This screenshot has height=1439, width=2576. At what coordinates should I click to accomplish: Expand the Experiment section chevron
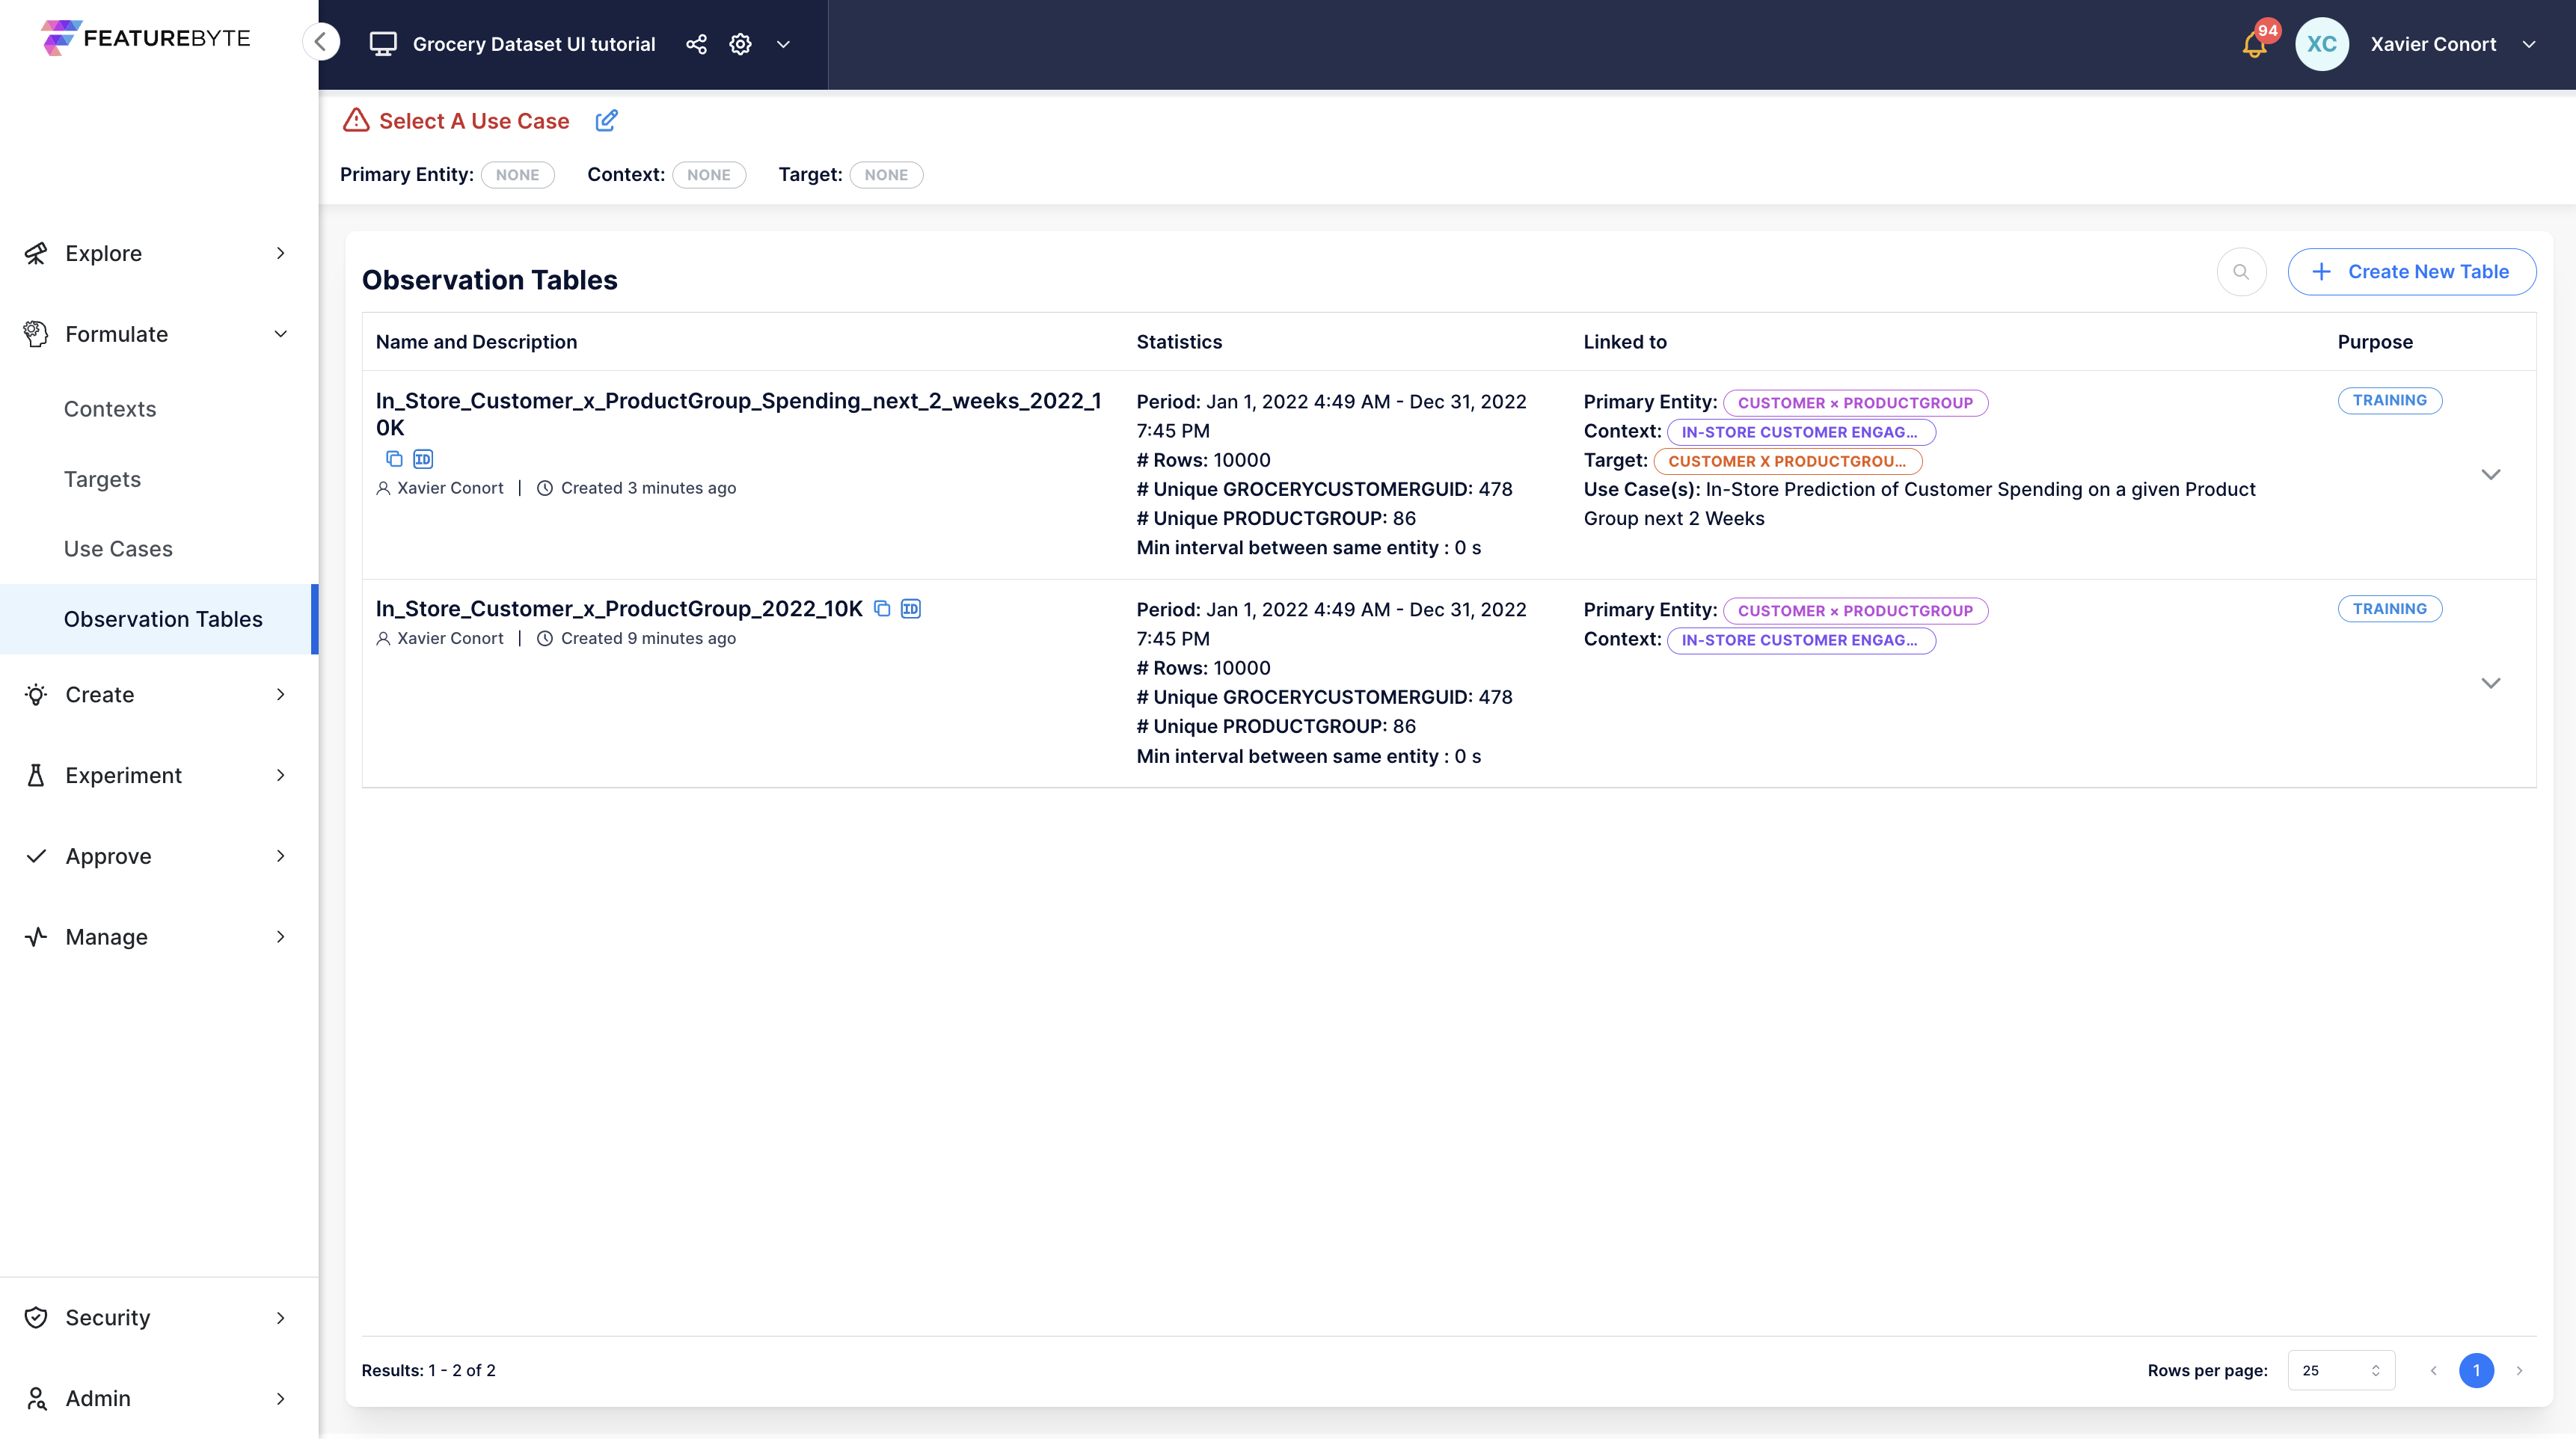click(281, 776)
